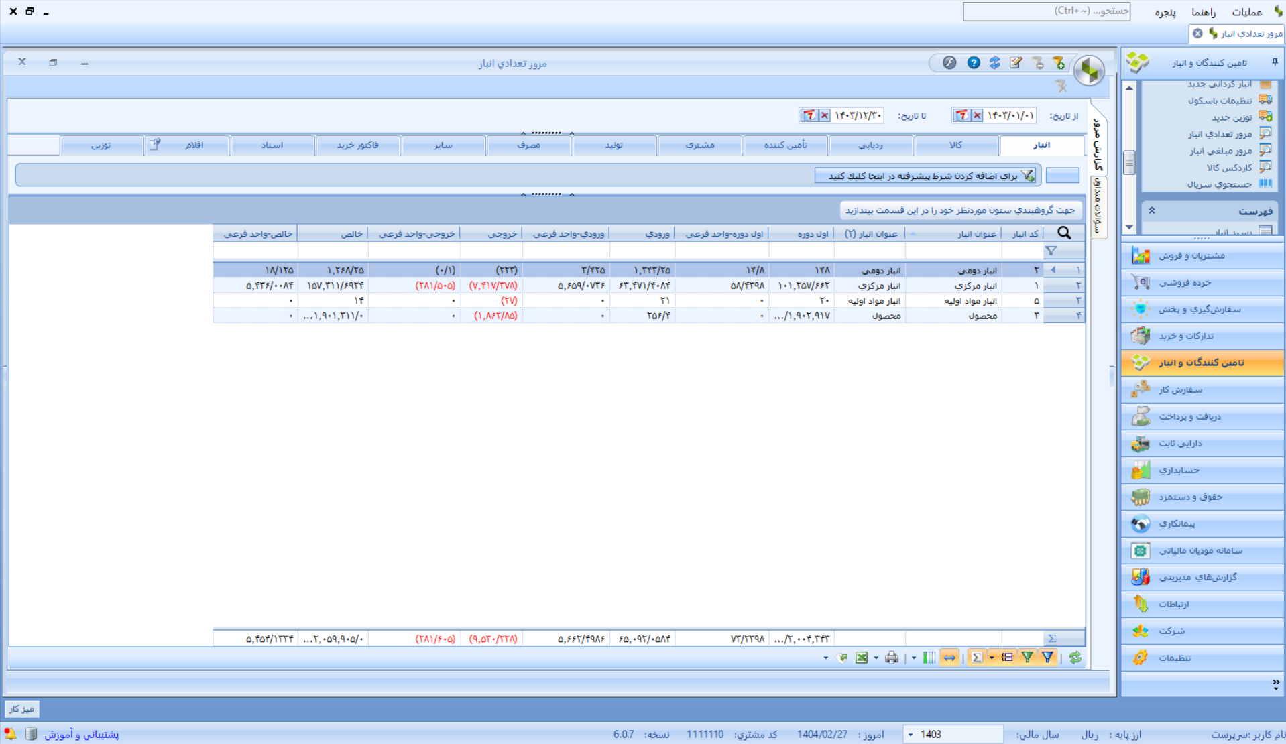This screenshot has height=744, width=1286.
Task: Click the sidebar scrollbar up arrow
Action: point(1129,88)
